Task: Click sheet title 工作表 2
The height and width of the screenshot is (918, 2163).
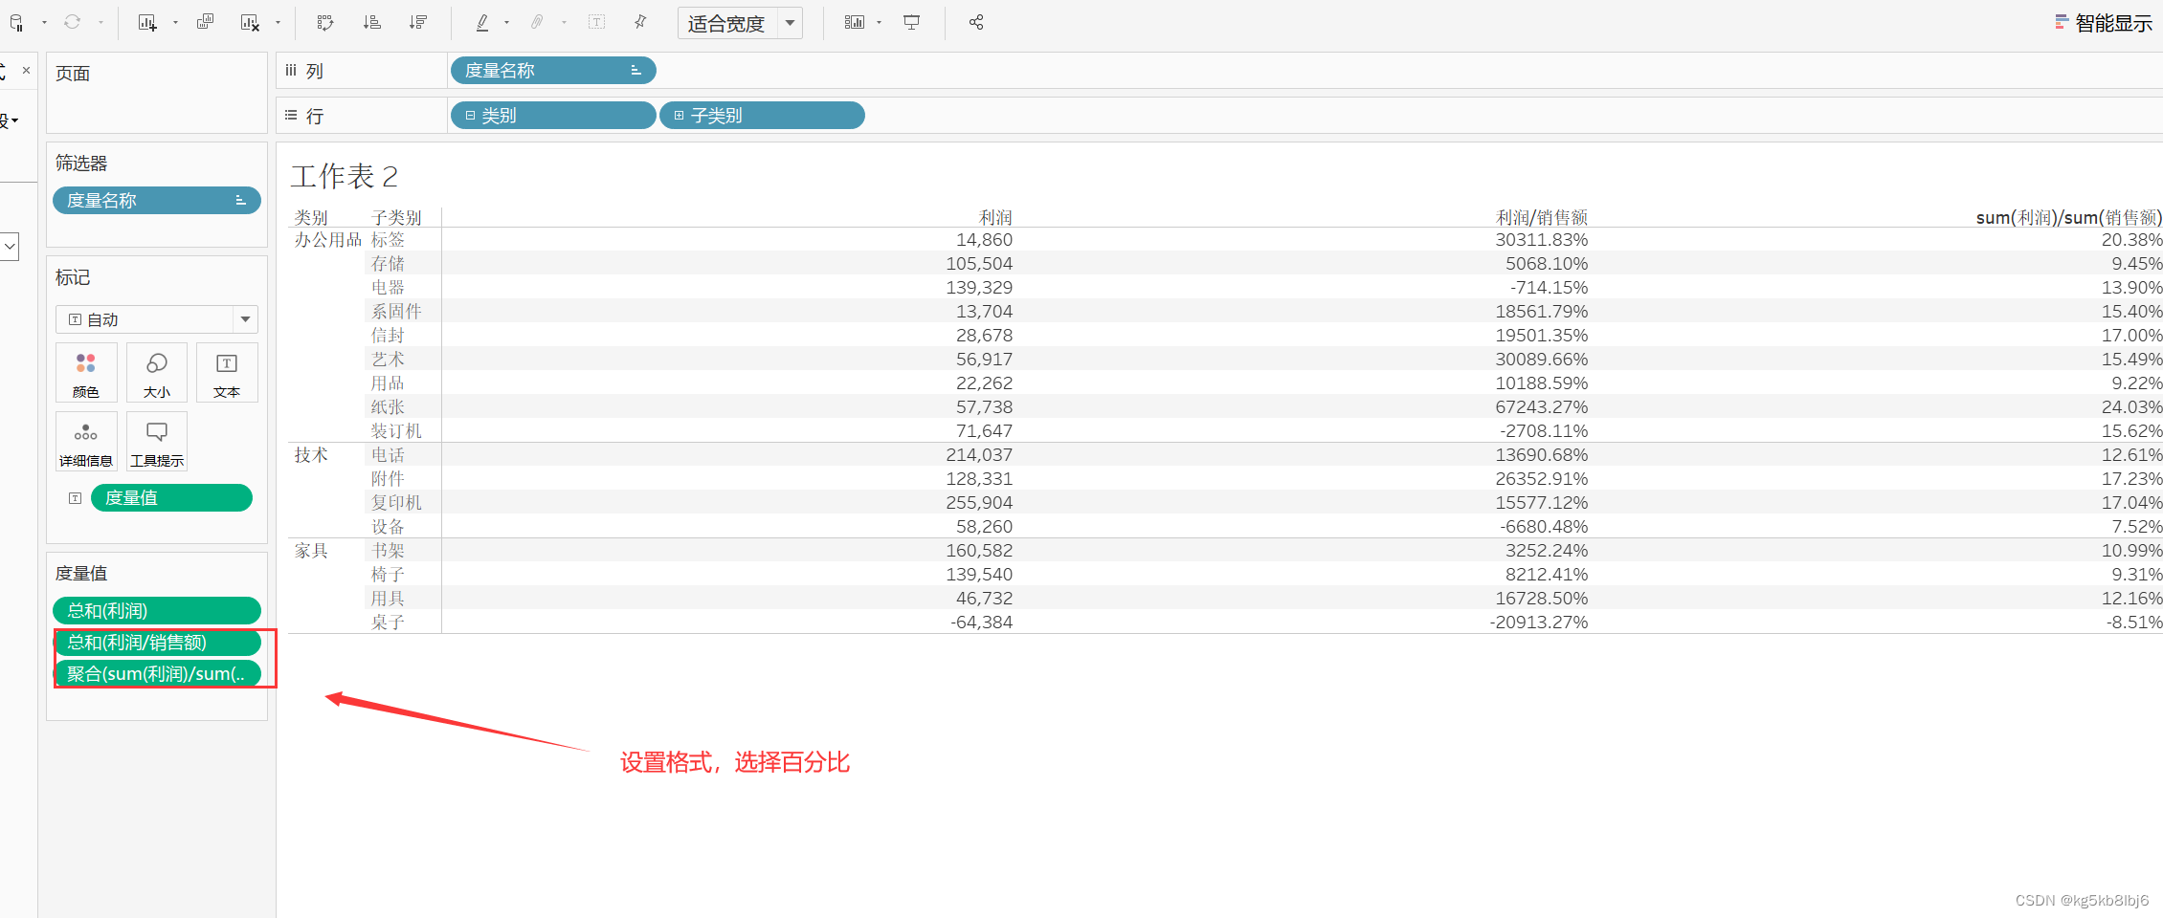Action: pyautogui.click(x=344, y=176)
